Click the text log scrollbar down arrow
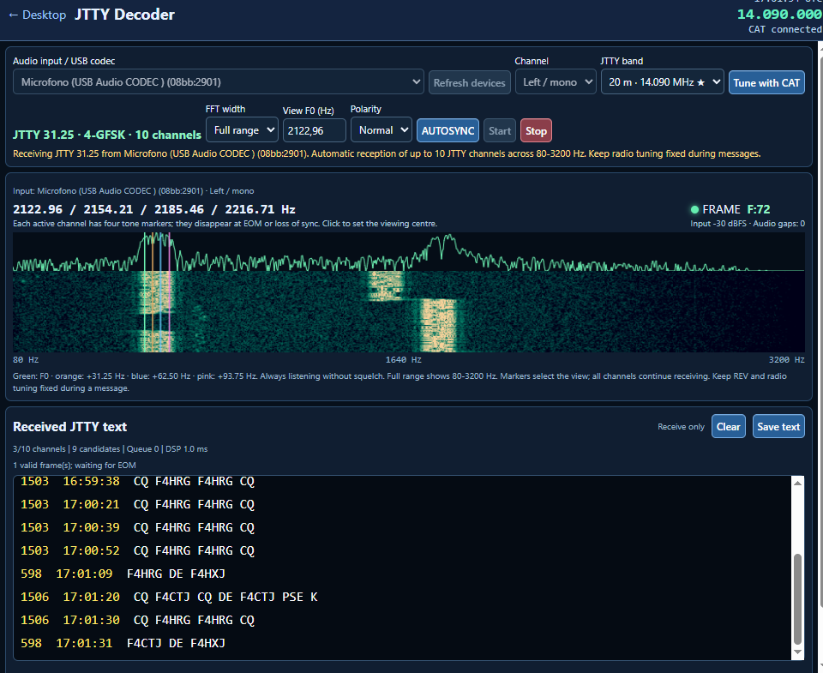Image resolution: width=823 pixels, height=673 pixels. click(x=797, y=652)
